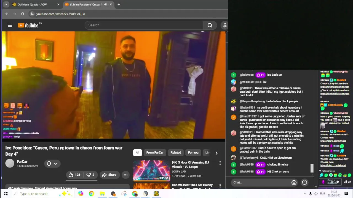
Task: Close the Oblivion's Quests - AQW tab
Action: click(58, 4)
